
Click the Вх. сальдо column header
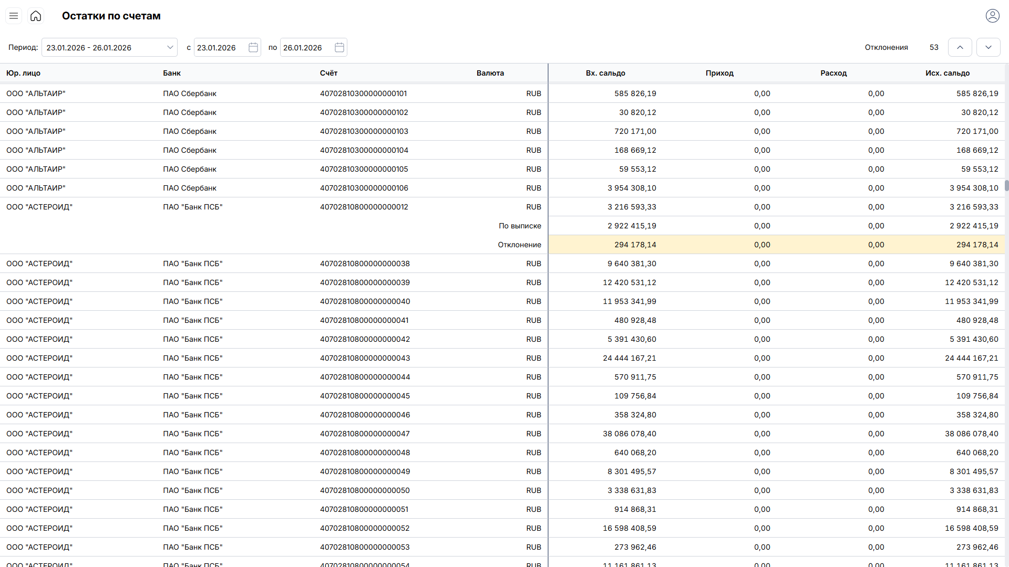605,73
